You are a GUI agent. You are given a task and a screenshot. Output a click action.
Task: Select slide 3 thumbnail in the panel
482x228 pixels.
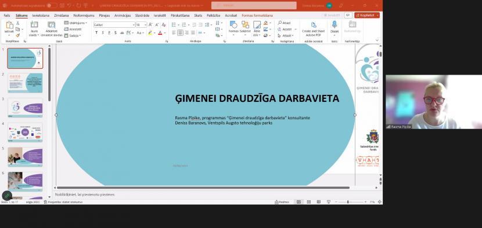tap(25, 108)
